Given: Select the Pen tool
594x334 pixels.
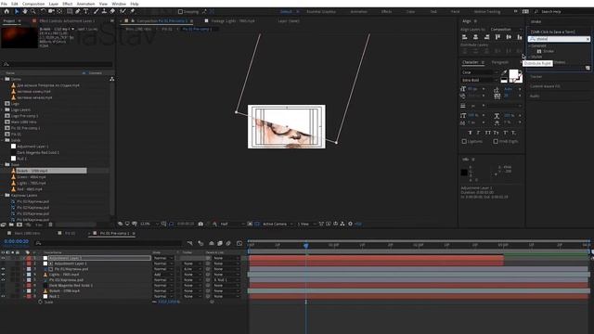Looking at the screenshot, I should click(x=78, y=11).
